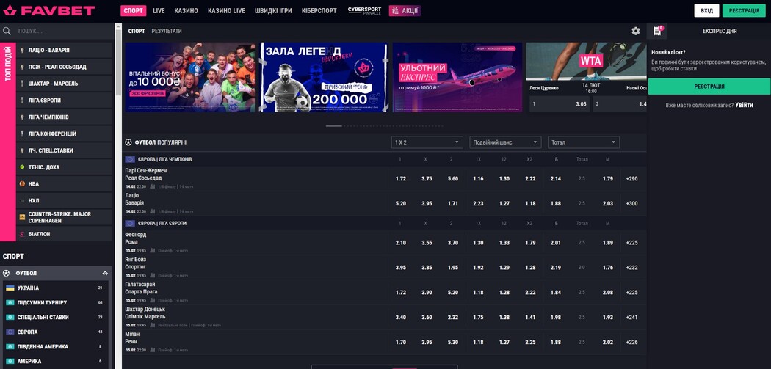771x369 pixels.
Task: Click the Вхід login button
Action: click(706, 11)
